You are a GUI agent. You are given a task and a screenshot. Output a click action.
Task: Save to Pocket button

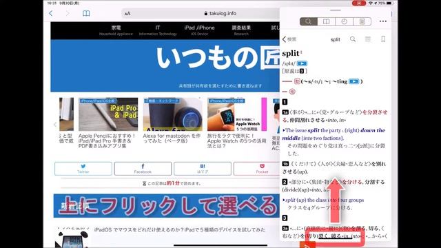[x=256, y=168]
